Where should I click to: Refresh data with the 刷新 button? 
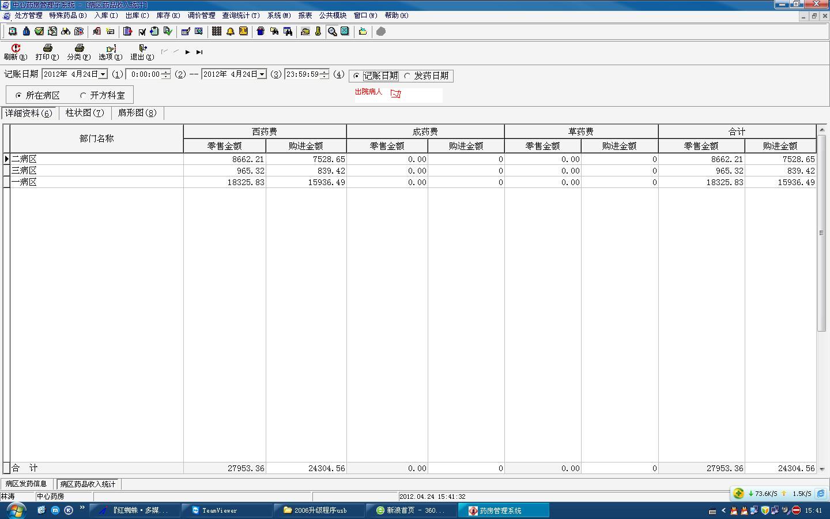[x=16, y=52]
